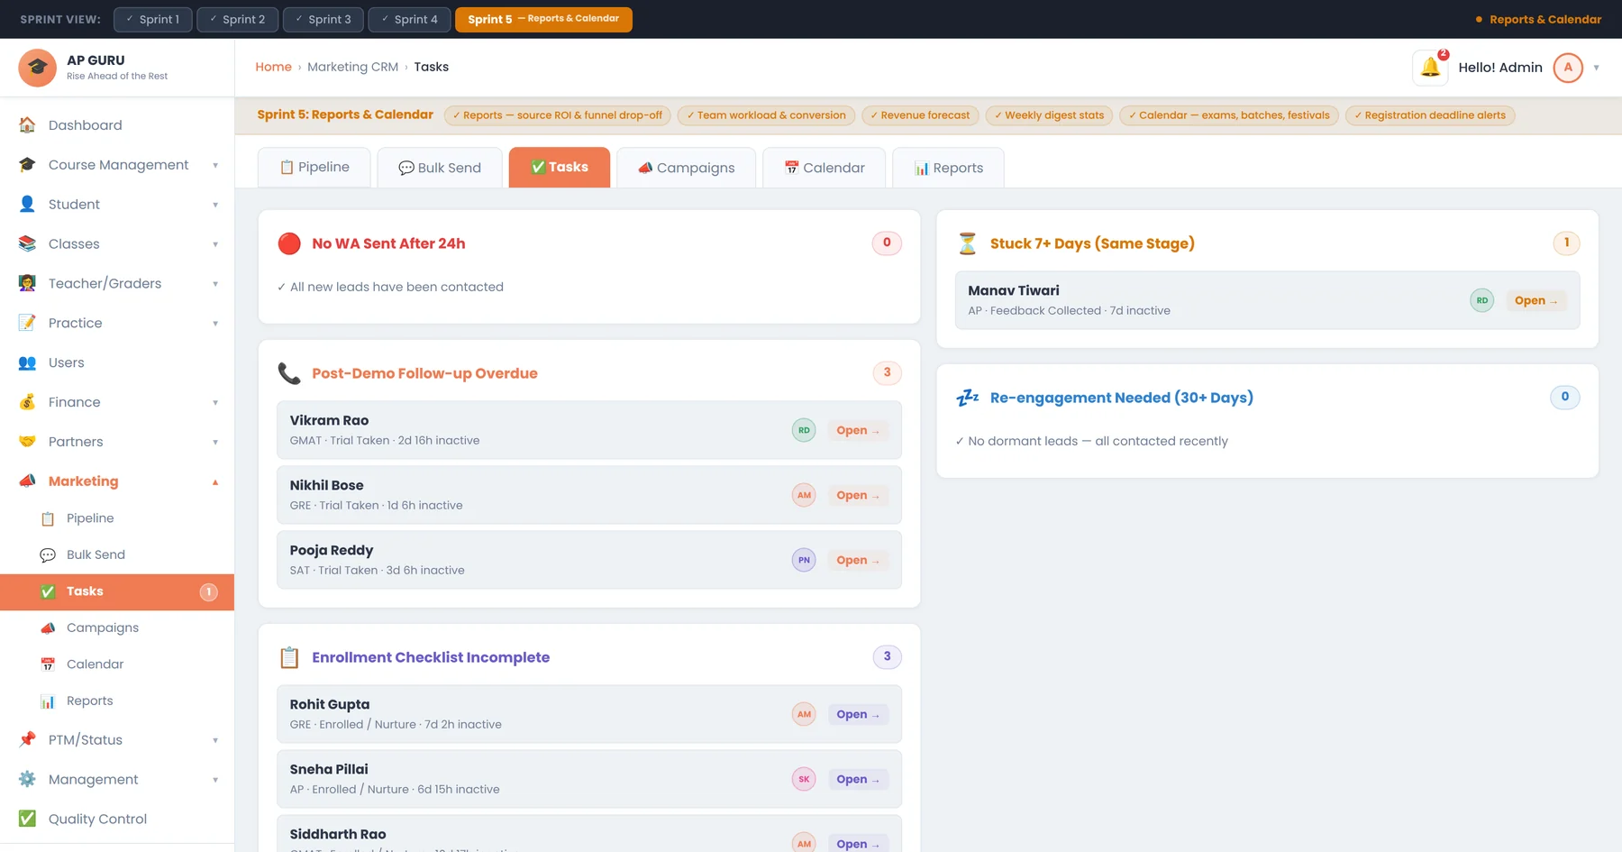Click the phone icon beside Post-Demo Follow-up
The width and height of the screenshot is (1622, 852).
tap(289, 373)
